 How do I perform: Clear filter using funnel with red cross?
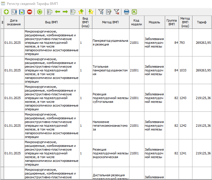click(x=116, y=12)
